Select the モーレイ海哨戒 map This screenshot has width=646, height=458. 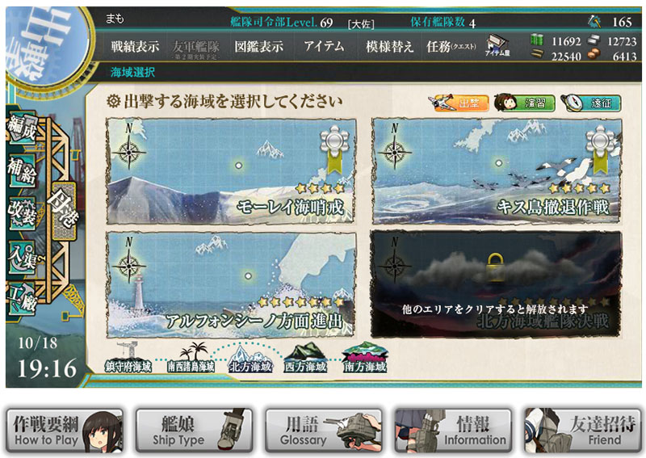231,170
